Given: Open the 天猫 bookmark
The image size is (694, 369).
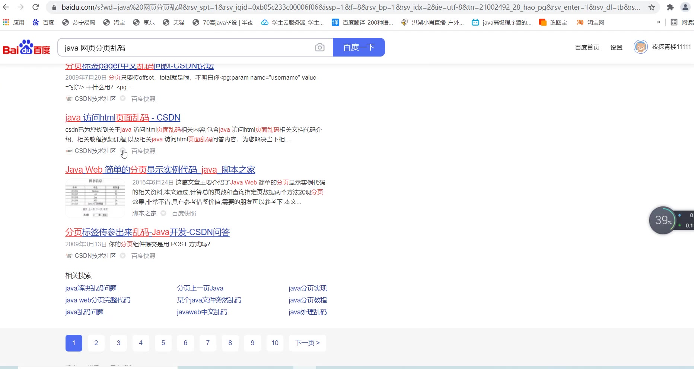Looking at the screenshot, I should tap(173, 22).
